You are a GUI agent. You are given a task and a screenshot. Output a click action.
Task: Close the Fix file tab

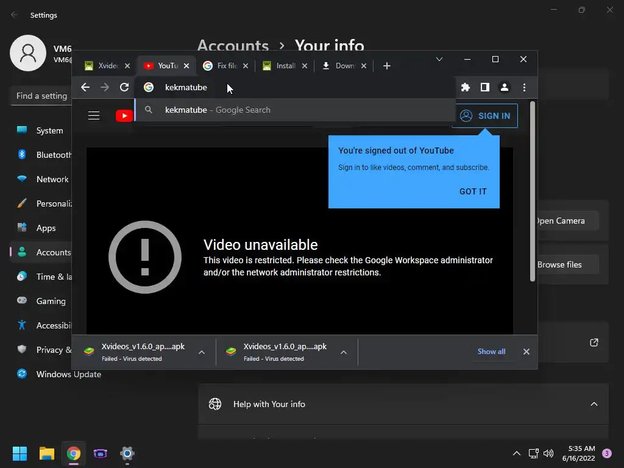coord(246,66)
